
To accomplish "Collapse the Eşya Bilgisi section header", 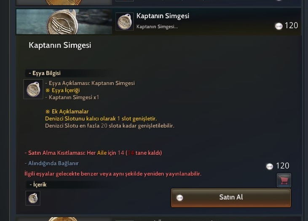I will [x=45, y=73].
